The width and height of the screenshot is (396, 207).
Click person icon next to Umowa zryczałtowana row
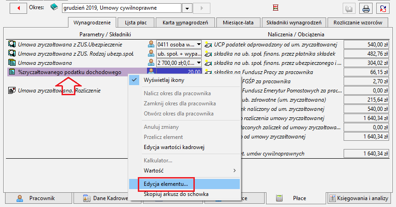coord(151,63)
